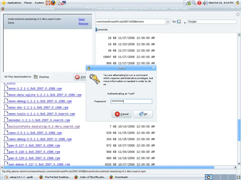Click the Go button beside URL bar
The width and height of the screenshot is (241, 180).
point(174,22)
